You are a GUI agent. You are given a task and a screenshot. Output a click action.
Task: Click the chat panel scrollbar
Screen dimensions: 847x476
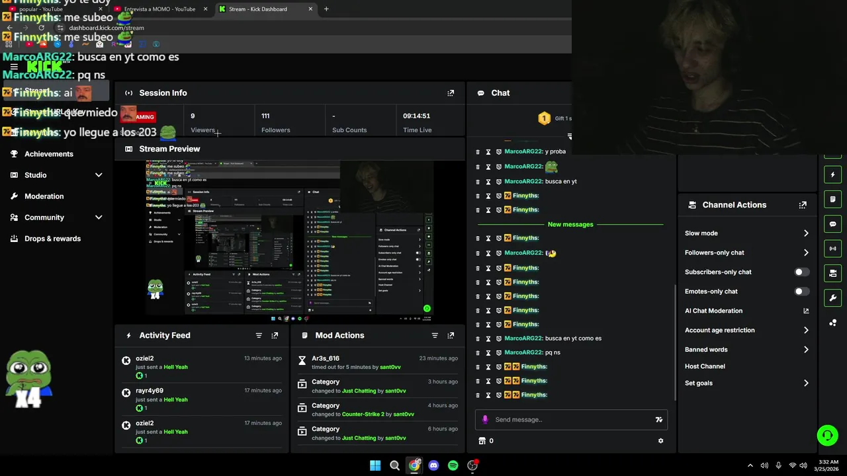tap(674, 342)
